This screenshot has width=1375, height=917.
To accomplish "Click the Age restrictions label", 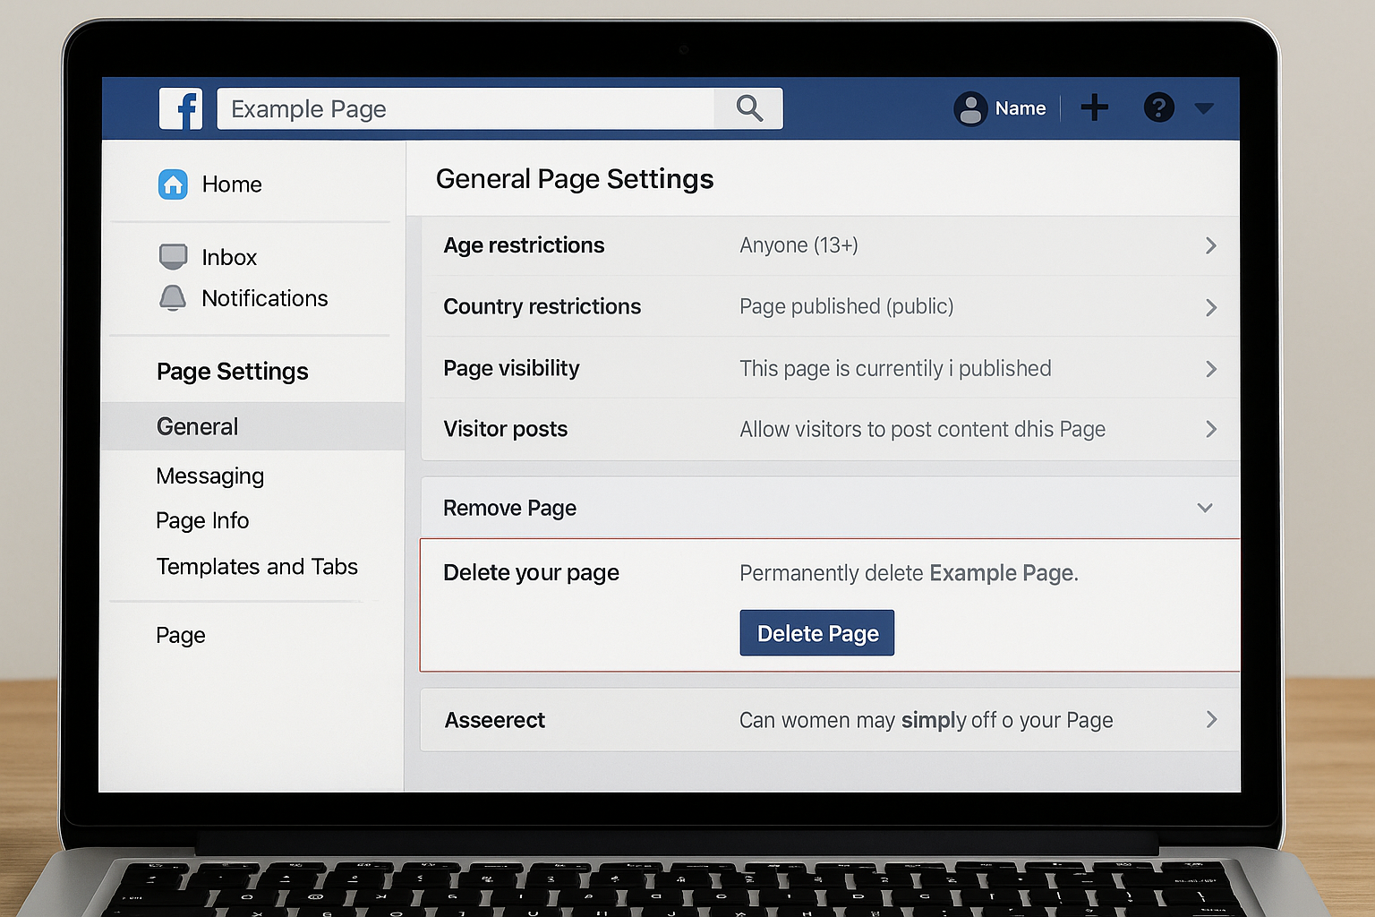I will (525, 245).
